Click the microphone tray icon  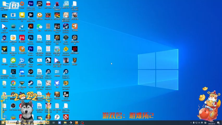click(194, 123)
